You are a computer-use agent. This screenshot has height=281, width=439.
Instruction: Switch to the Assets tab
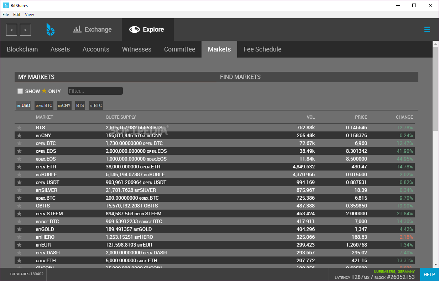[60, 49]
